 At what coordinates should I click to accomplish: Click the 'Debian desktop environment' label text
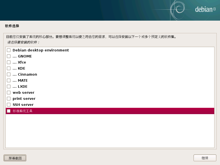41,50
